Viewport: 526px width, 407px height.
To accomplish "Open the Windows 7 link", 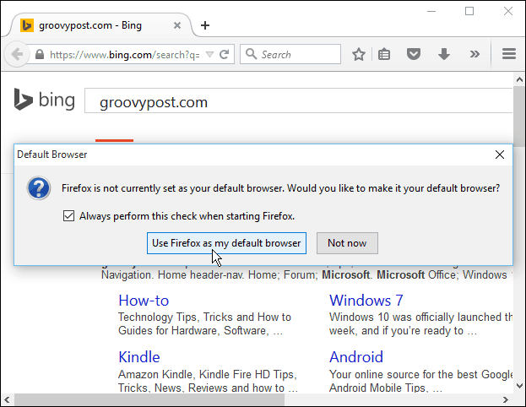I will click(366, 301).
